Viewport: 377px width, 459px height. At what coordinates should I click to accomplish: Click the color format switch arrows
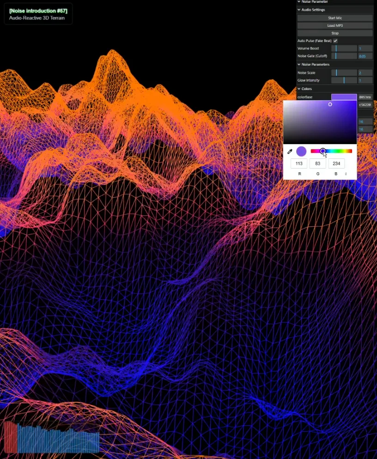point(346,174)
